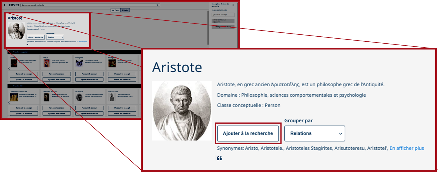Click the settings gear icon beside the EBSCO logo
Screen dimensions: 438x172
click(4, 5)
